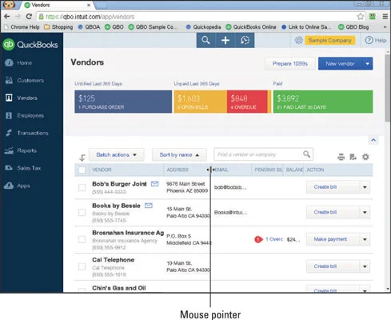Open Cal Telephone vendor name

pos(114,260)
